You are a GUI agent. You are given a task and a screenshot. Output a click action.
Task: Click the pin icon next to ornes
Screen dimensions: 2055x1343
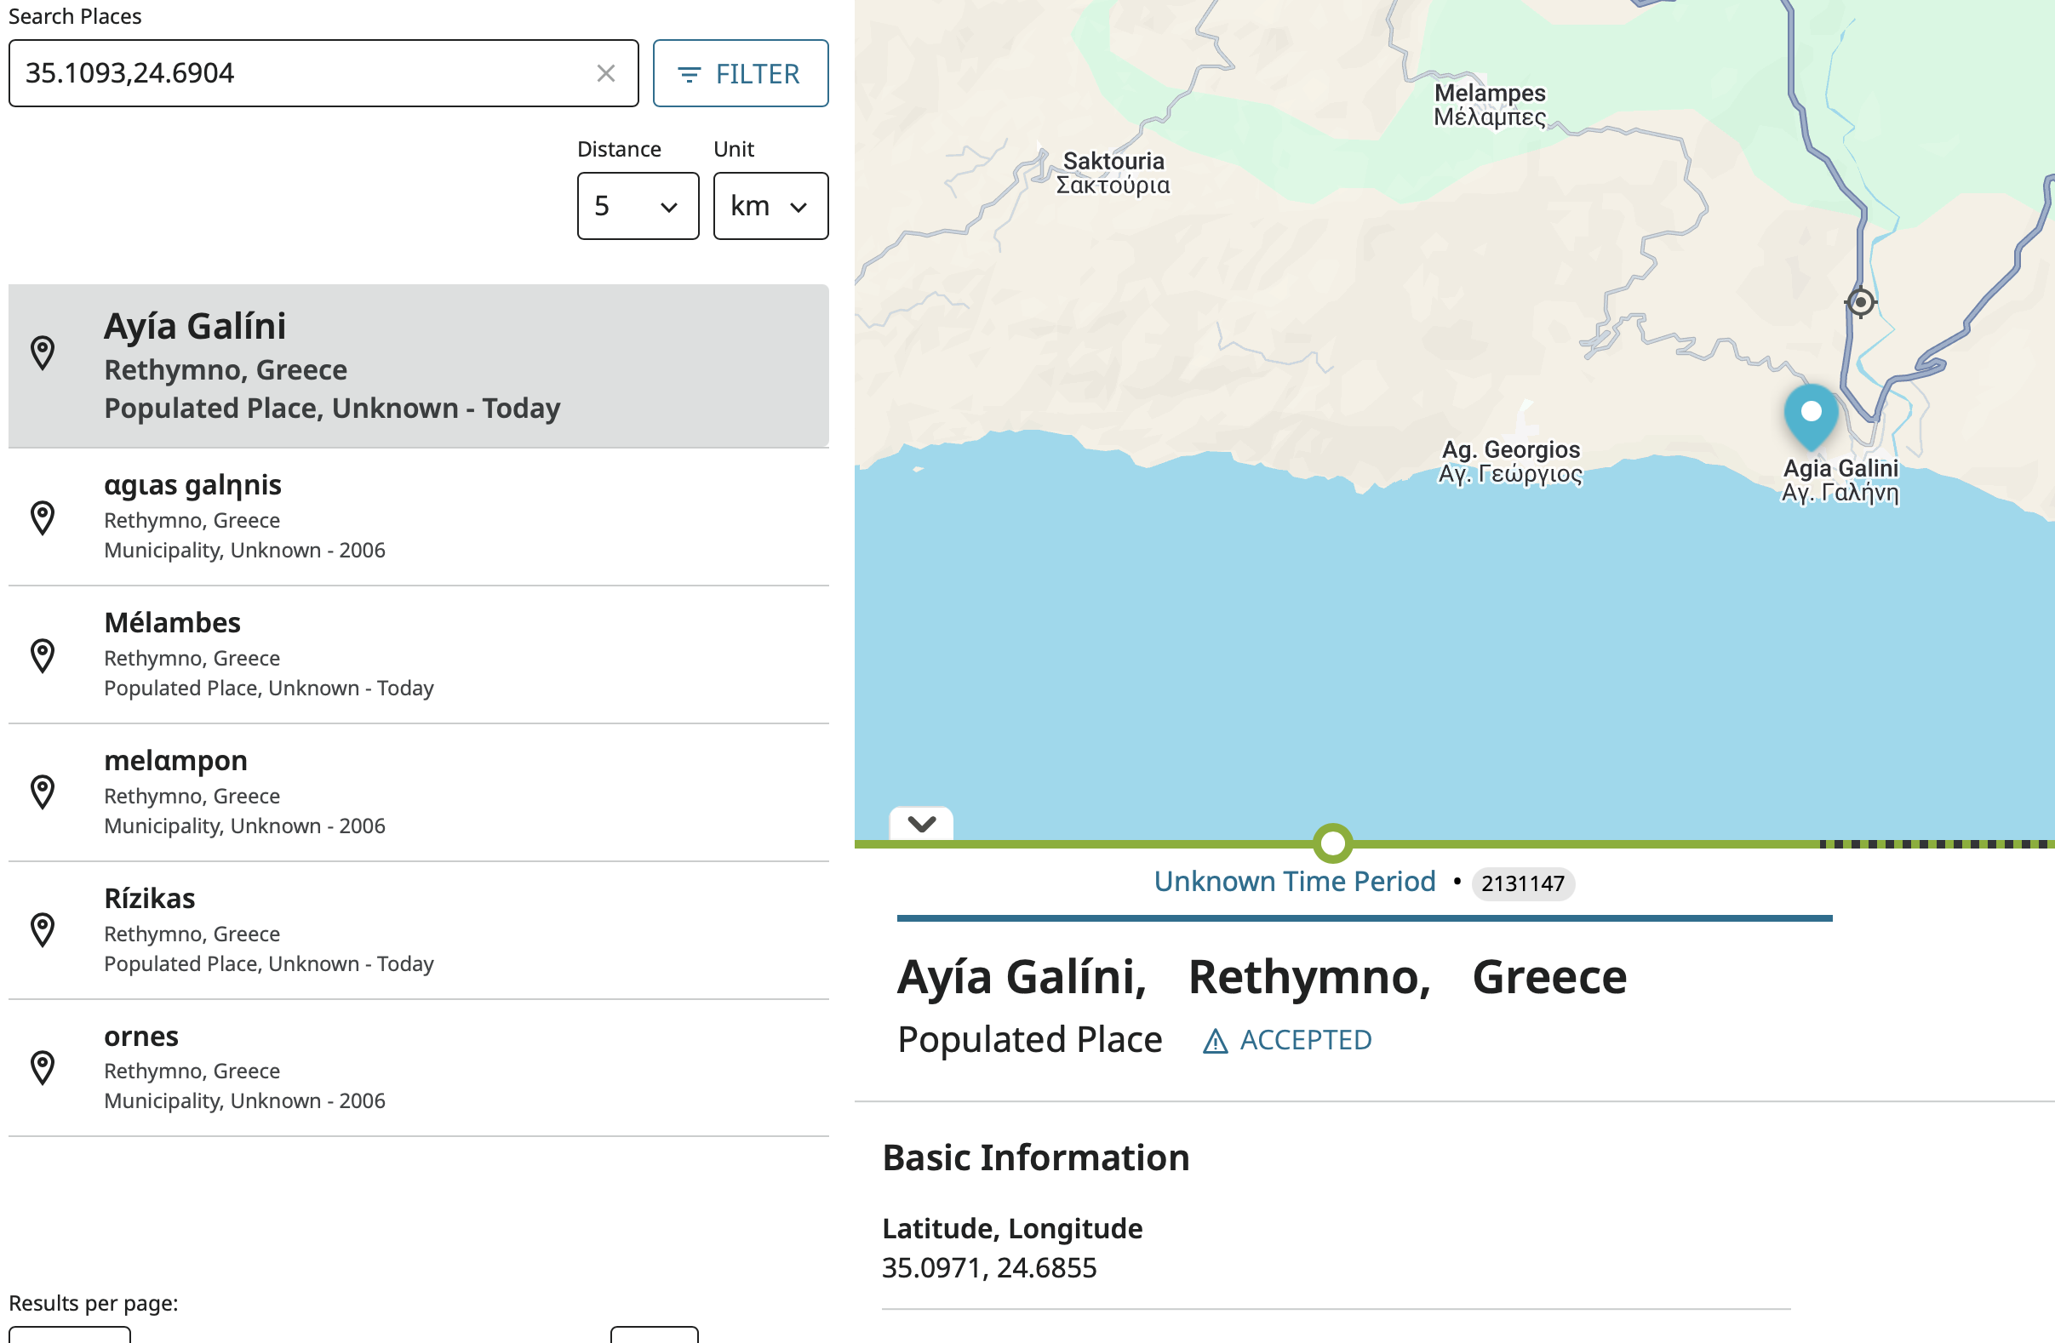tap(43, 1066)
